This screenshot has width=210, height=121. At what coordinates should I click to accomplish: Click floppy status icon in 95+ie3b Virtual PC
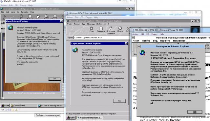[10, 110]
